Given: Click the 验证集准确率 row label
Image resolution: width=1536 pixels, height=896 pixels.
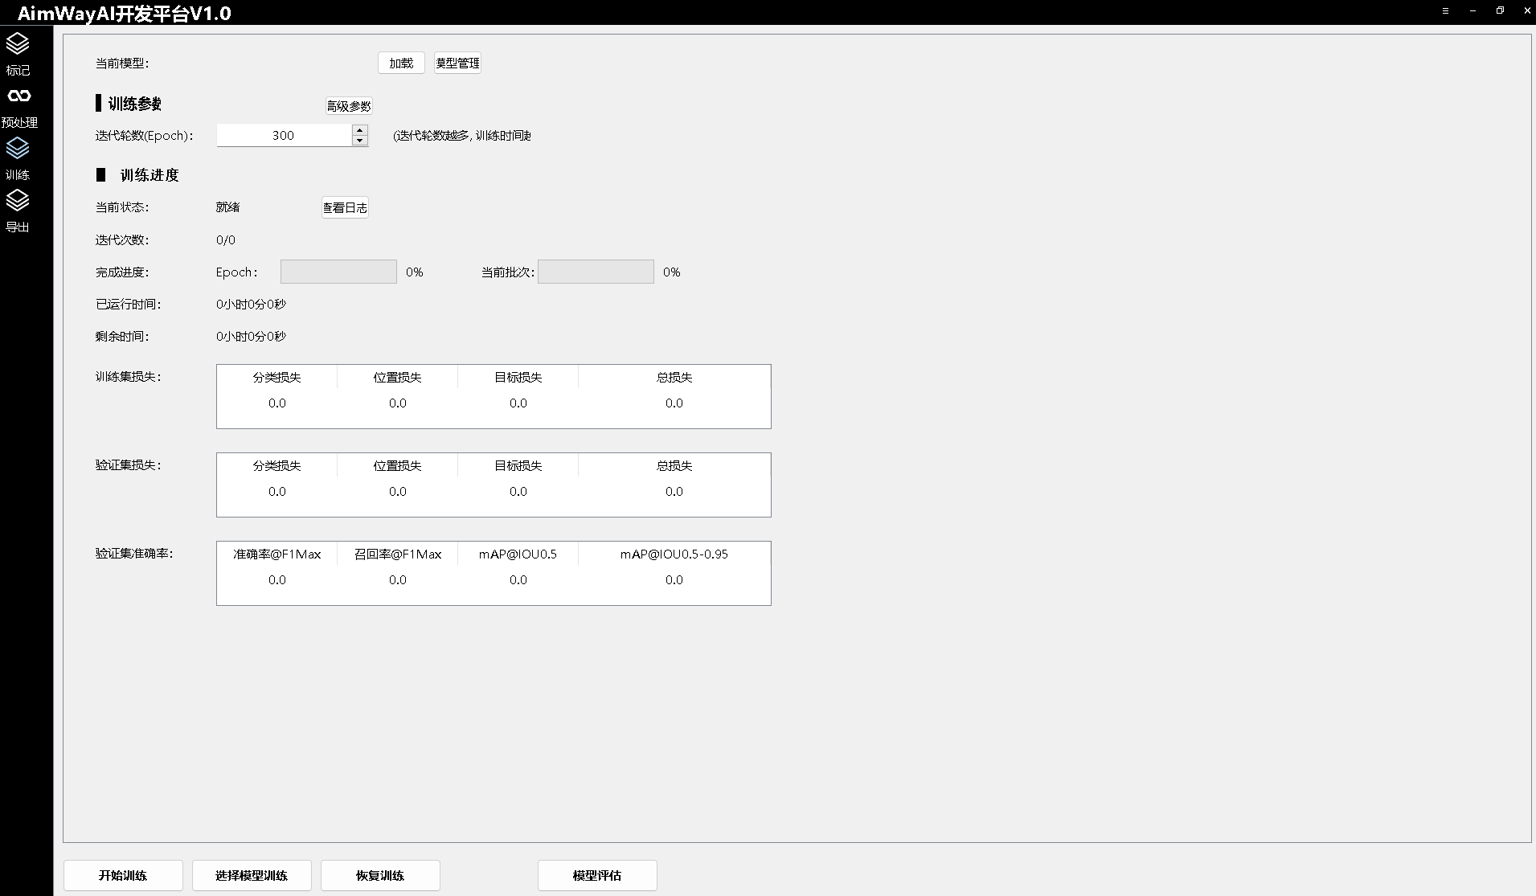Looking at the screenshot, I should [x=135, y=553].
